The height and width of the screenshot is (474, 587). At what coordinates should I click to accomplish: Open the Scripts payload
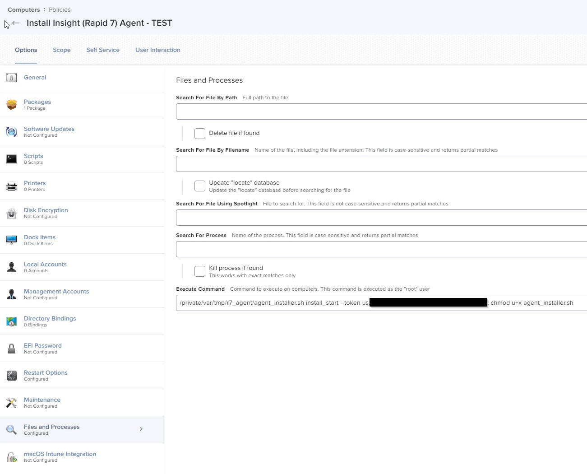coord(82,159)
